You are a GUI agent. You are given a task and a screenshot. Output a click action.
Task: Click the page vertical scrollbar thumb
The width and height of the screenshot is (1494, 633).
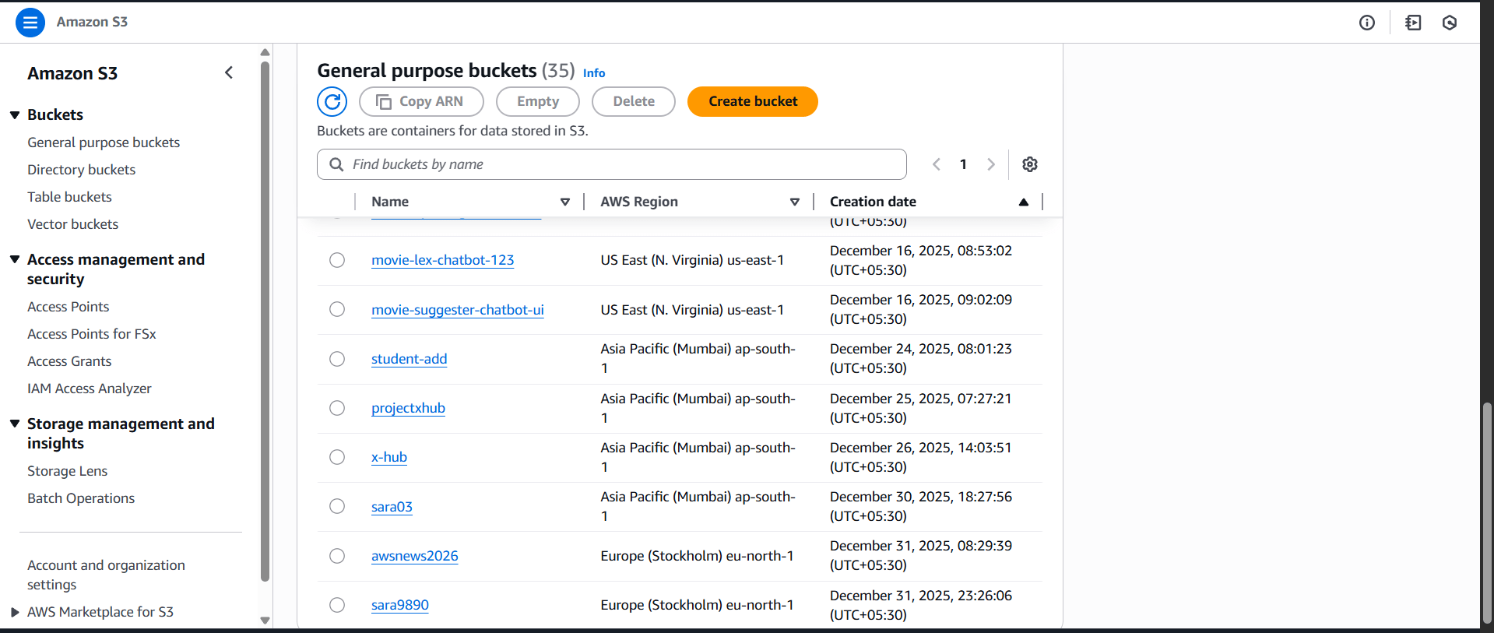click(x=1487, y=512)
